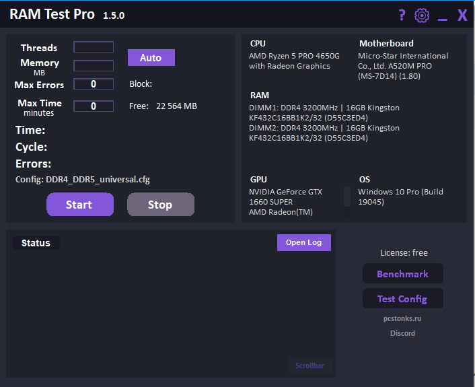Click the GPU list scrollbar
The height and width of the screenshot is (387, 475).
click(347, 201)
